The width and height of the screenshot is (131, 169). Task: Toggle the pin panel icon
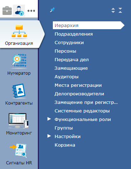[x=52, y=10]
